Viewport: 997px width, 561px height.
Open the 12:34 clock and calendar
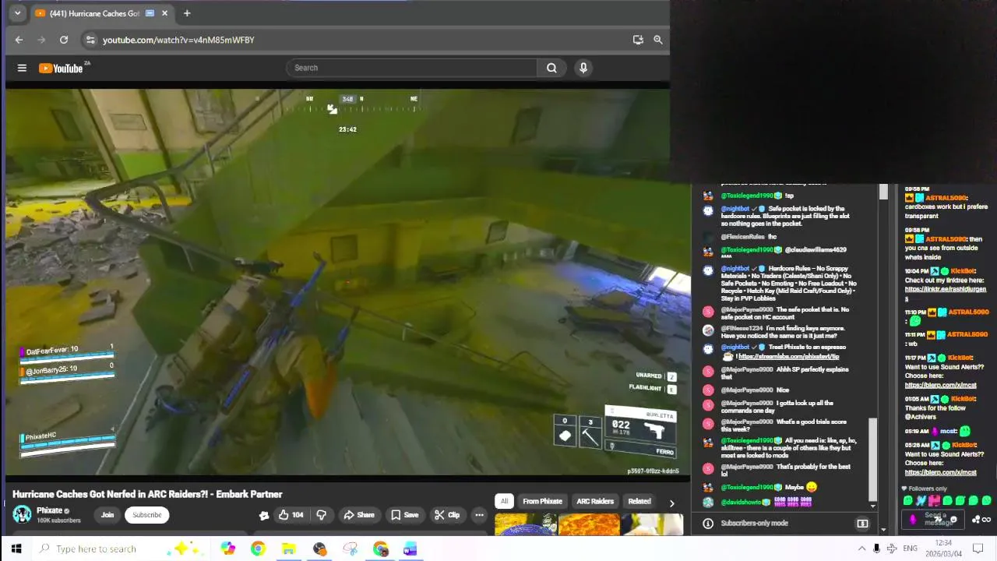click(942, 549)
